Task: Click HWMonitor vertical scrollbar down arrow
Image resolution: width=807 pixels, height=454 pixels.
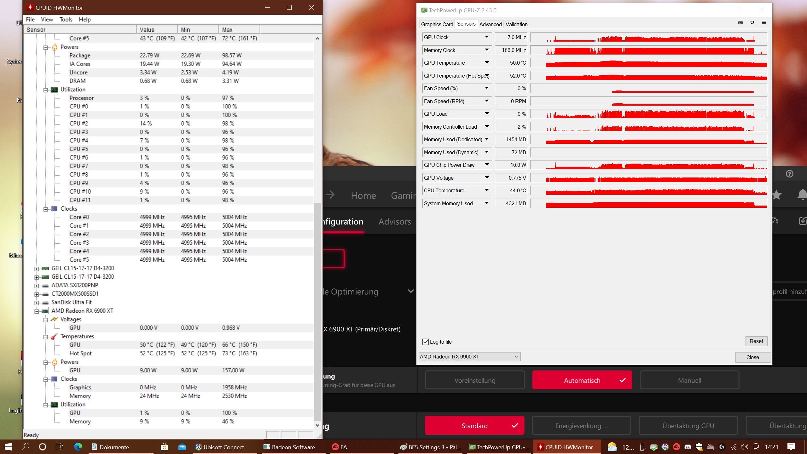Action: [x=317, y=425]
